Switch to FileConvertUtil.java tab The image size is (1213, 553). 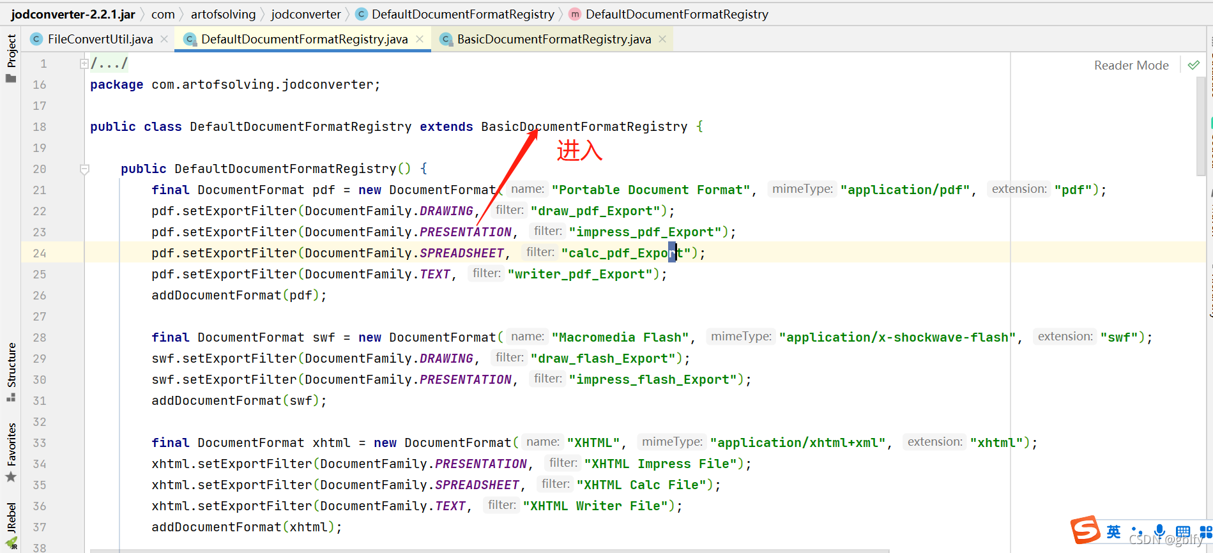[x=100, y=39]
